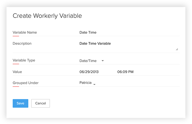Click the red marker under Grouped Under
The width and height of the screenshot is (192, 124).
[16, 87]
